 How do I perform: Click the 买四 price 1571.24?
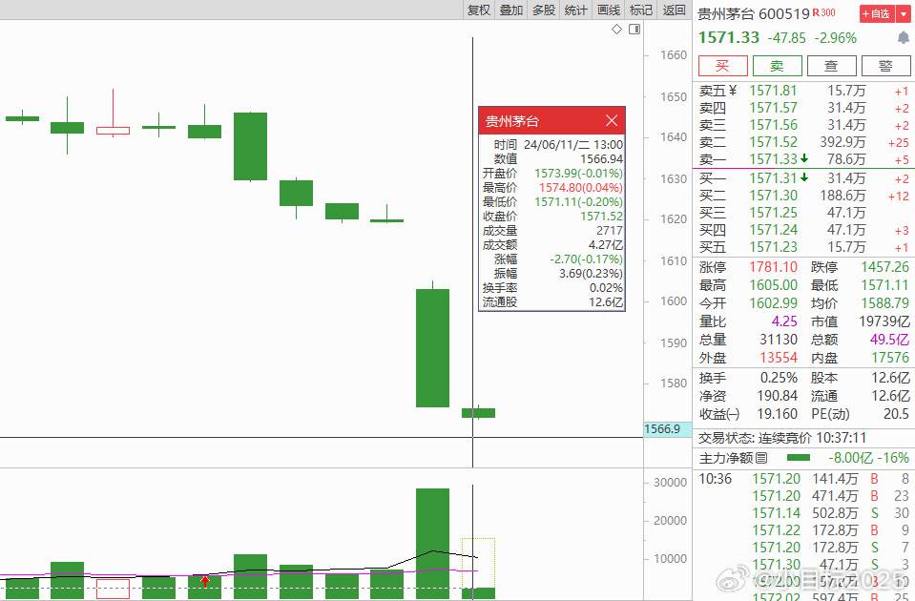pos(773,230)
